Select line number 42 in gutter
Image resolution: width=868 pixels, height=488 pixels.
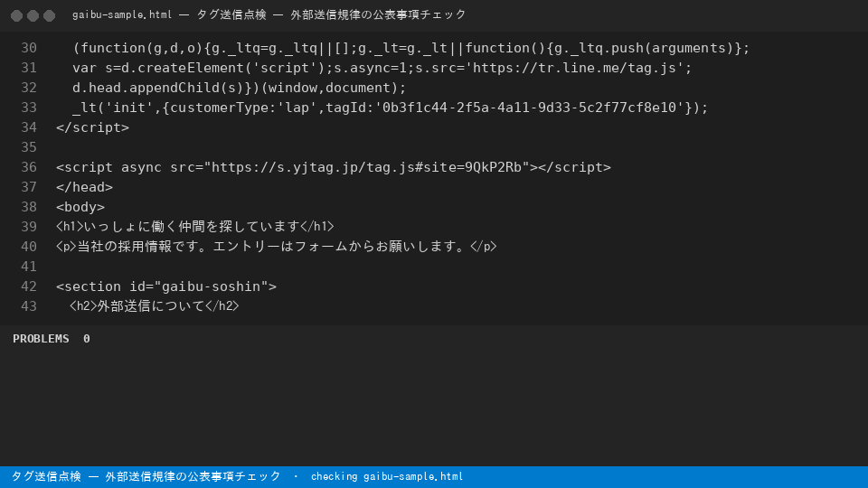click(x=29, y=286)
